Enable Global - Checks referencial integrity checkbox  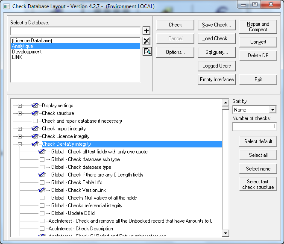42,206
